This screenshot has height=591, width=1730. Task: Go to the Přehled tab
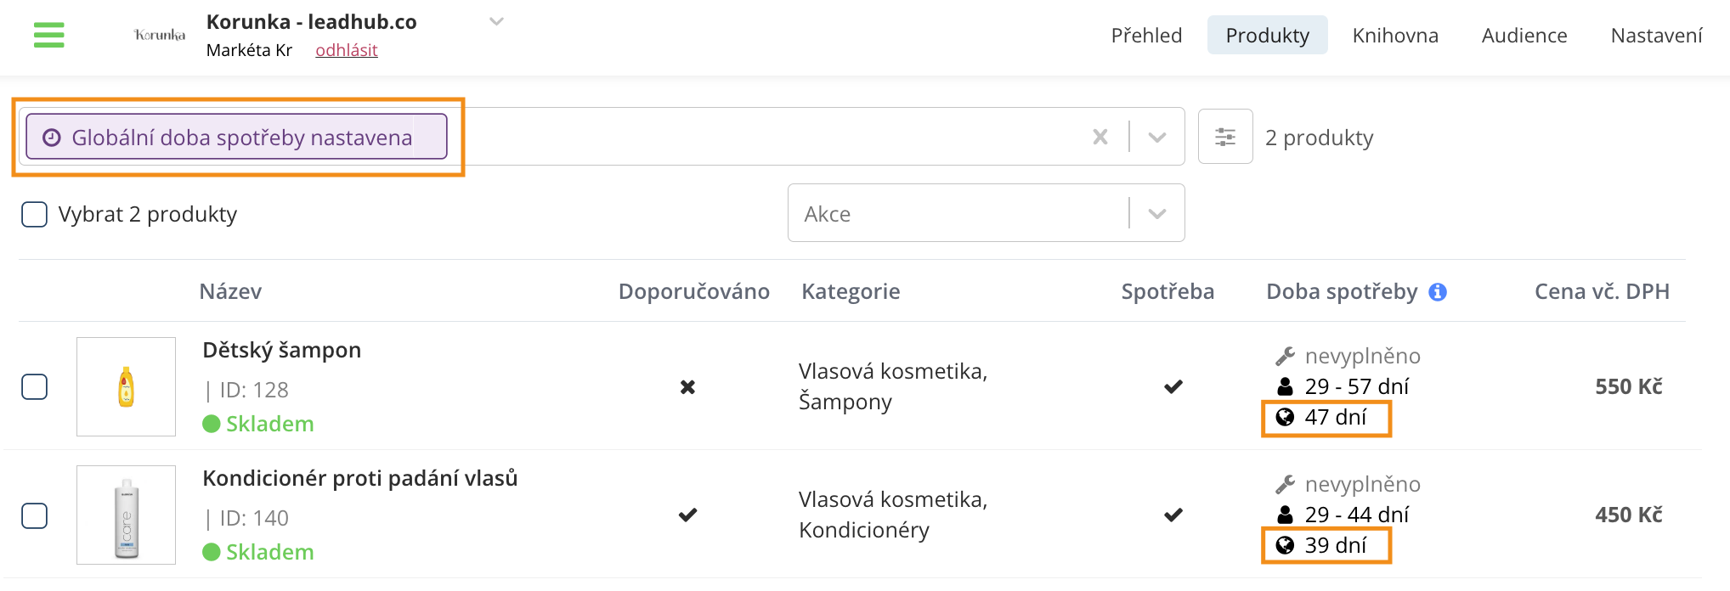(1146, 35)
